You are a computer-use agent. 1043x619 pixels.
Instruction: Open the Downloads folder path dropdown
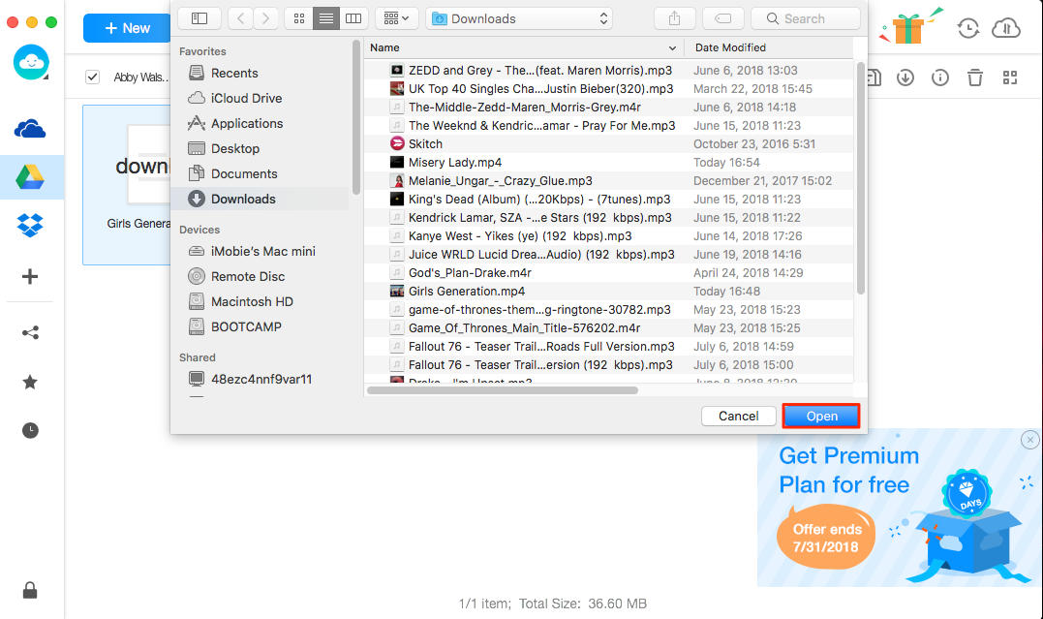point(519,18)
